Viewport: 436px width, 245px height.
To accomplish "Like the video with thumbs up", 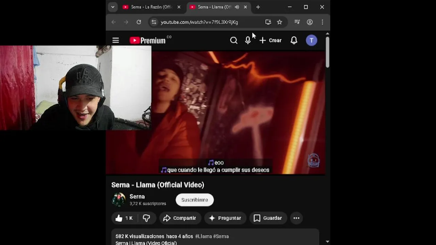I will (x=124, y=218).
